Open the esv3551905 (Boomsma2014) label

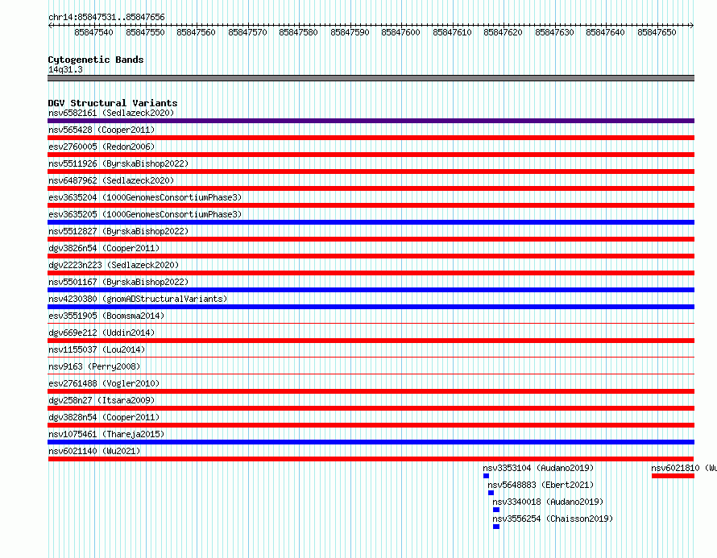coord(106,316)
